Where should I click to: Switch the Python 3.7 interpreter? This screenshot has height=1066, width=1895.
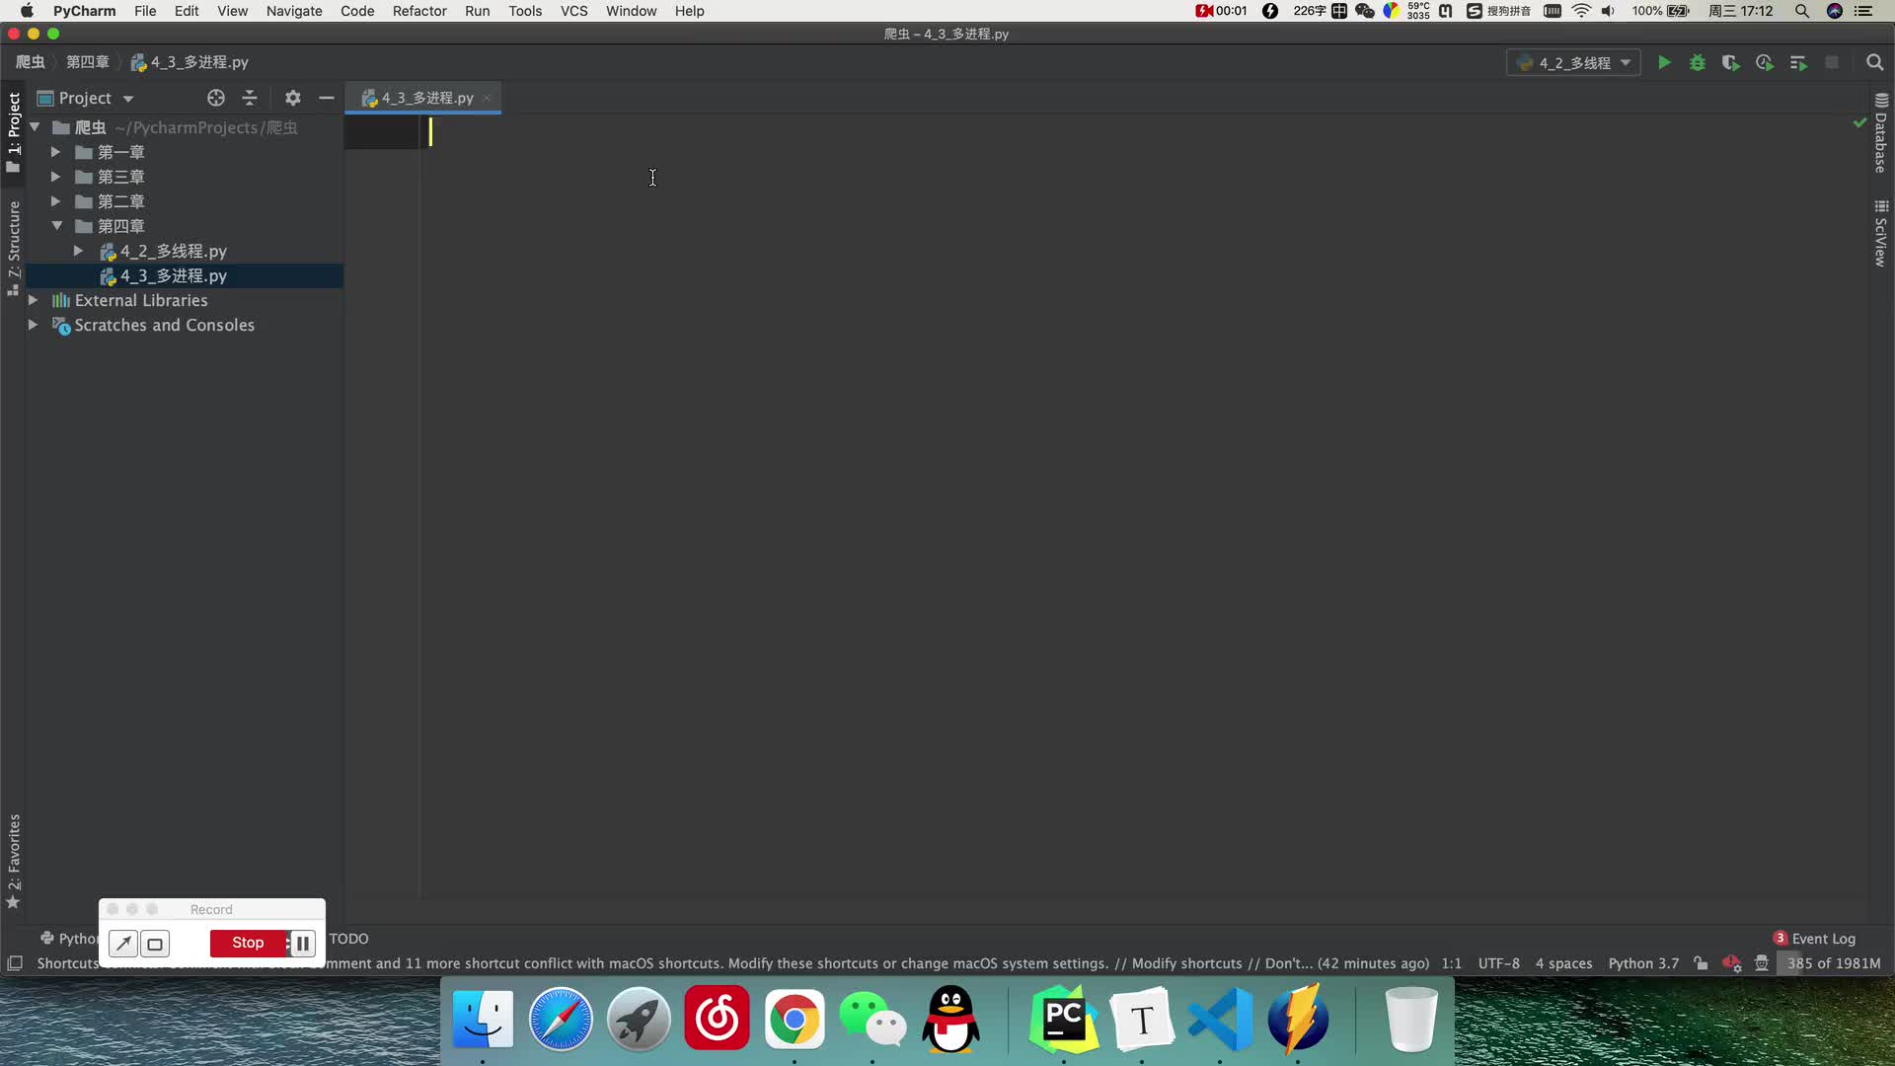point(1643,963)
